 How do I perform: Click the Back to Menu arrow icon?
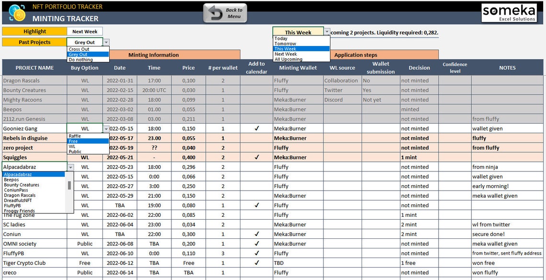click(215, 12)
